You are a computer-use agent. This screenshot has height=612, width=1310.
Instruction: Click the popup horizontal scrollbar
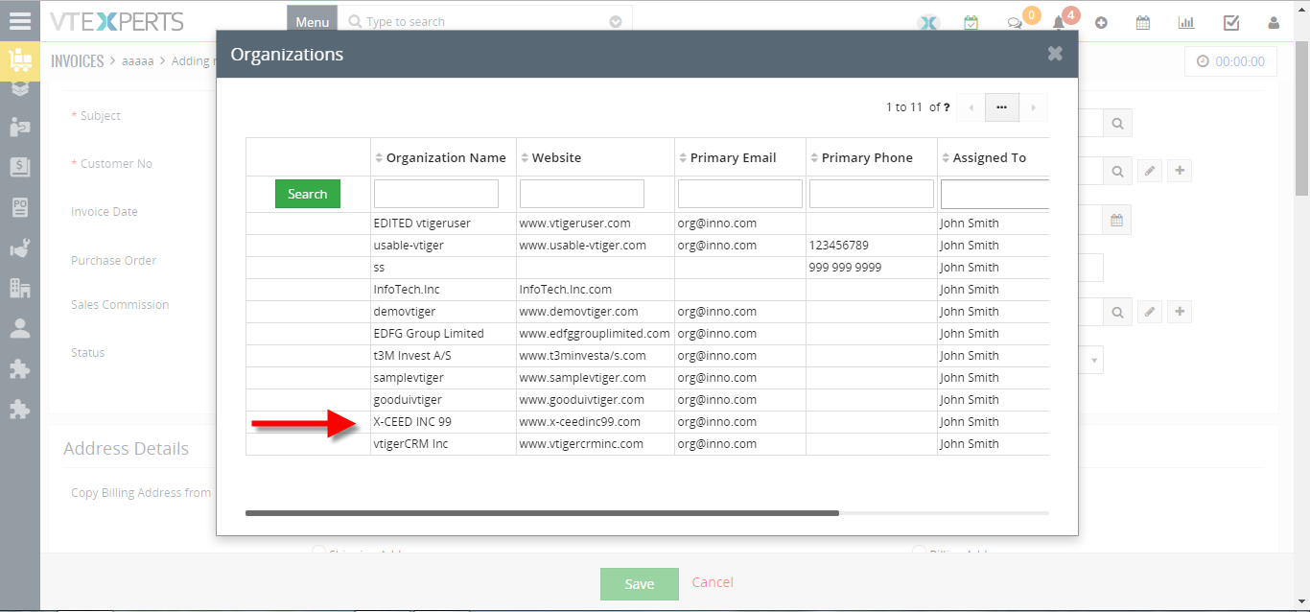tap(542, 513)
